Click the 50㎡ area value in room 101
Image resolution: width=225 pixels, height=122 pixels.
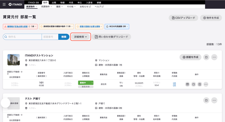coord(157,85)
